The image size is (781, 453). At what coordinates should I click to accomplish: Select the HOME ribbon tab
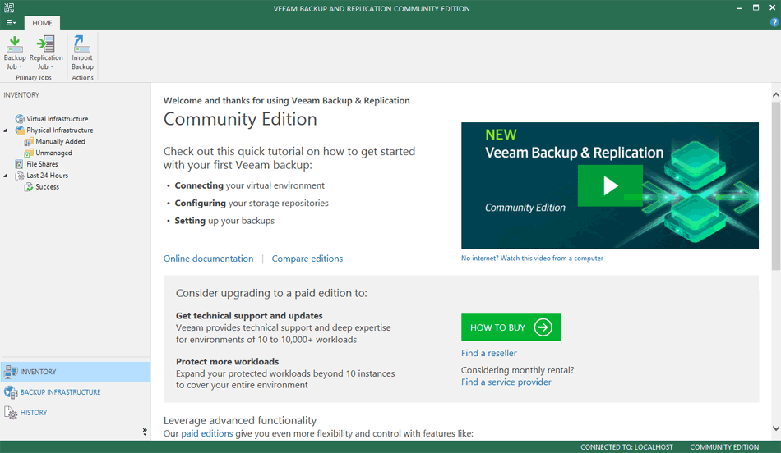tap(42, 23)
